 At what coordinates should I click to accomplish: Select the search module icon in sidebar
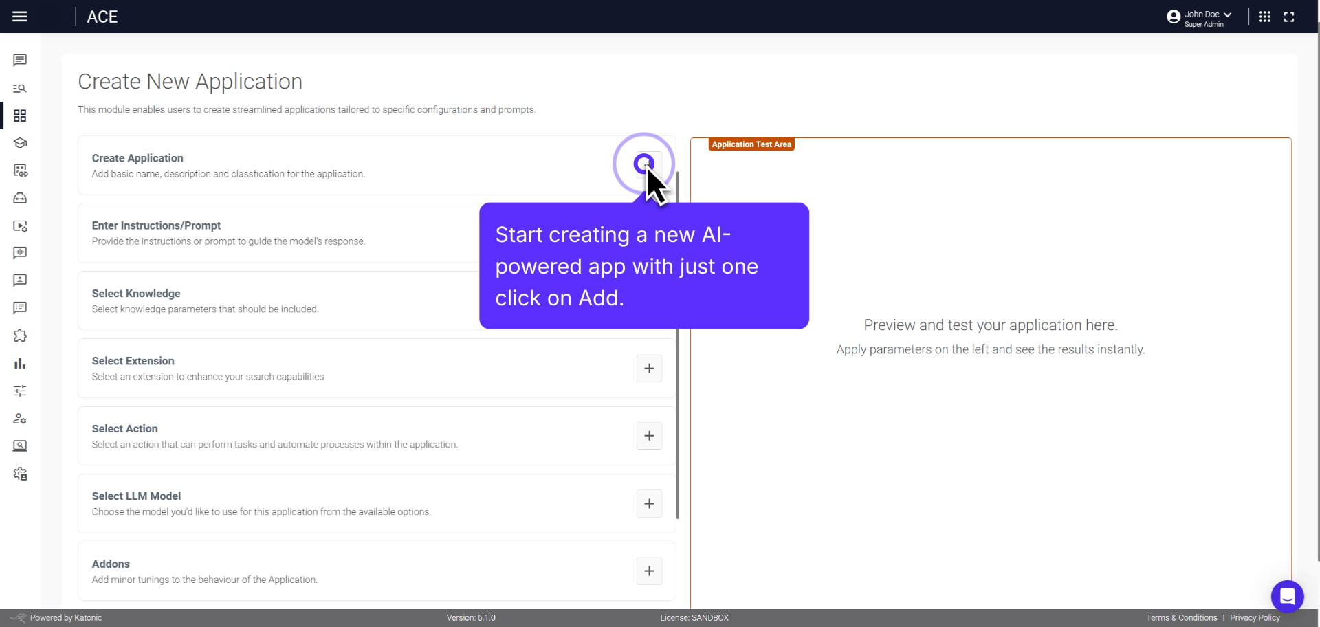[x=20, y=88]
